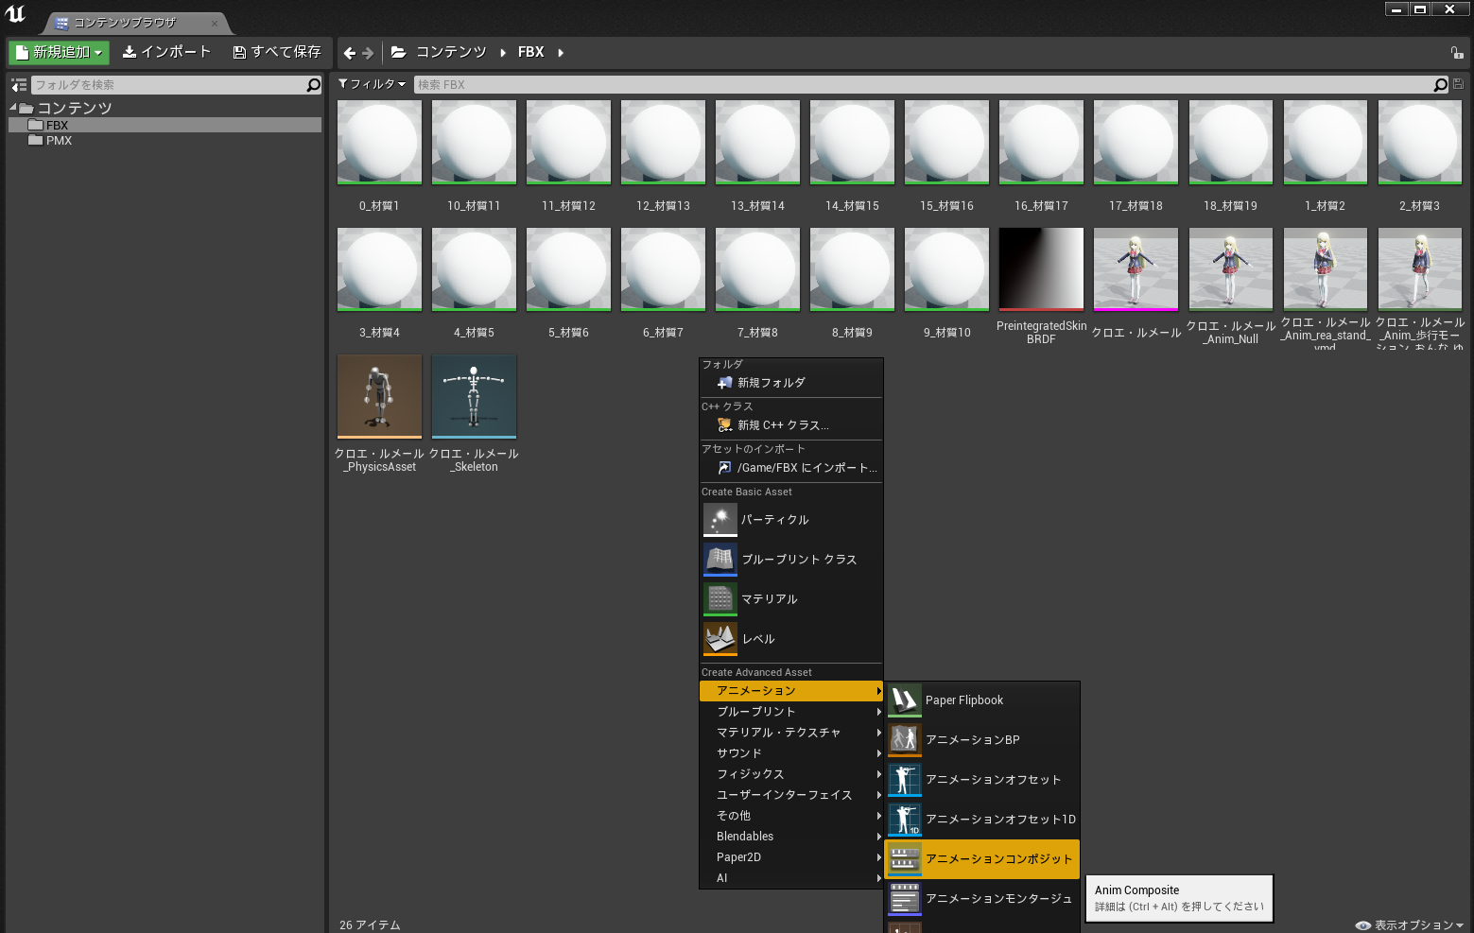Click the Particle asset icon
Viewport: 1474px width, 933px height.
click(720, 519)
